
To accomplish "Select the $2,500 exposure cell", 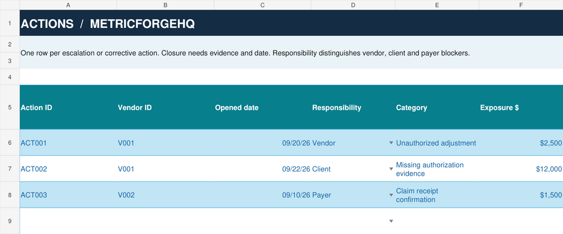I will [521, 143].
